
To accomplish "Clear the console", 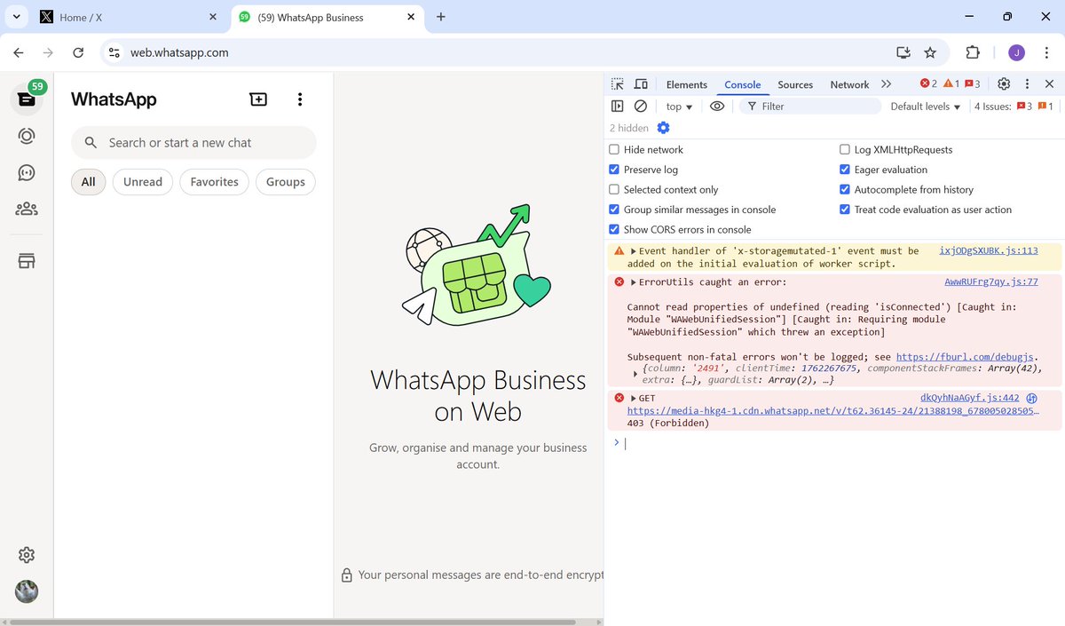I will click(641, 107).
